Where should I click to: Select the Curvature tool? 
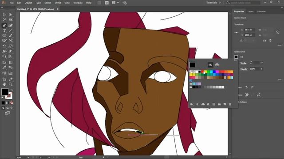11,26
